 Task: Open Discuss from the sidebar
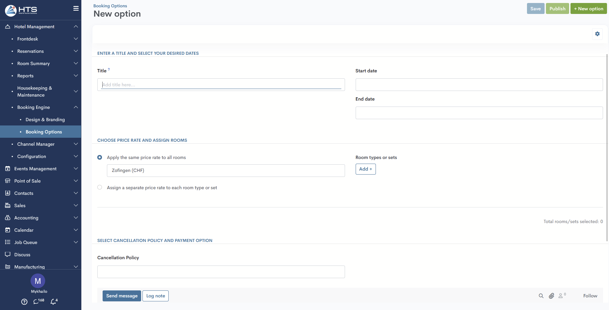22,255
